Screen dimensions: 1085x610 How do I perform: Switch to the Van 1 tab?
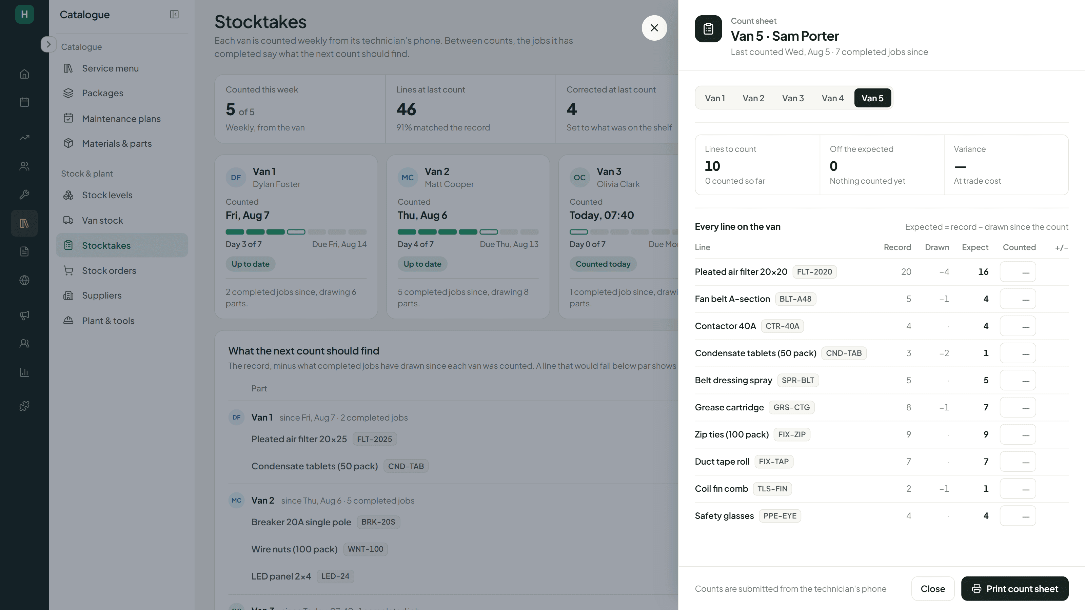coord(715,98)
